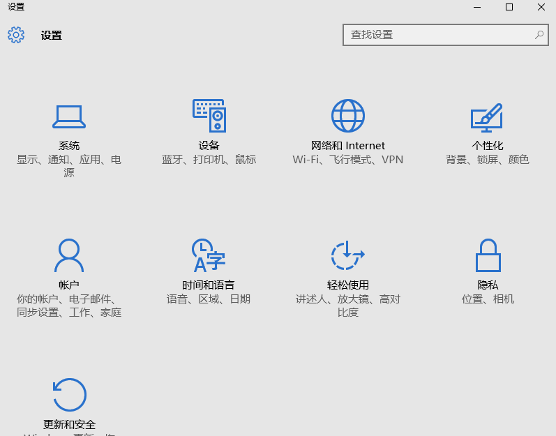Minimize the 设置 window
This screenshot has height=436, width=556.
[x=477, y=7]
